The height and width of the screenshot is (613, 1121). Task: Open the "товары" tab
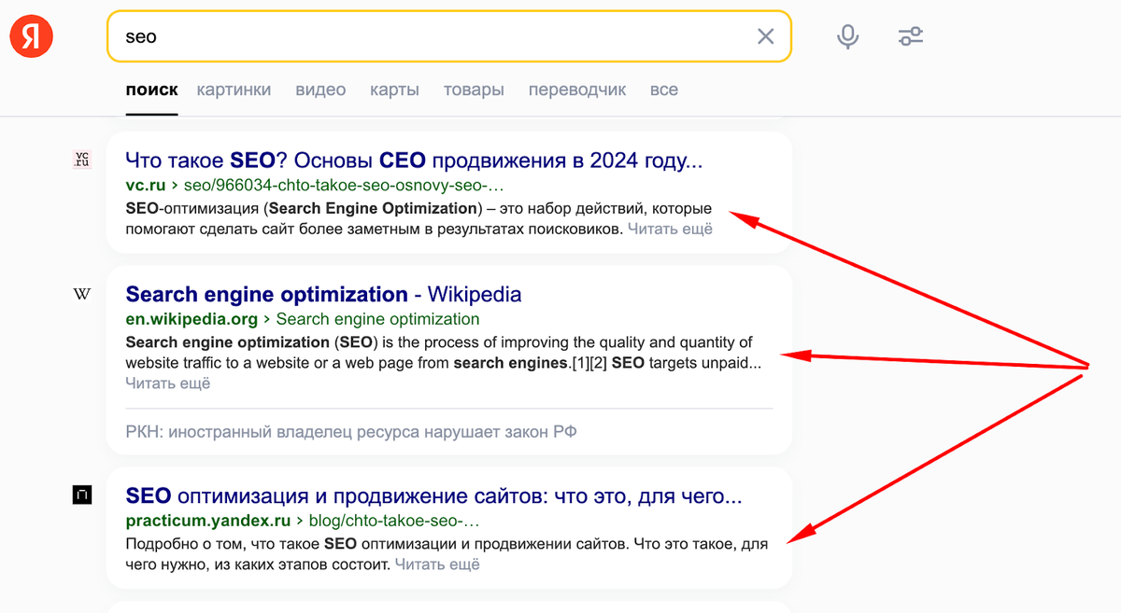coord(474,91)
